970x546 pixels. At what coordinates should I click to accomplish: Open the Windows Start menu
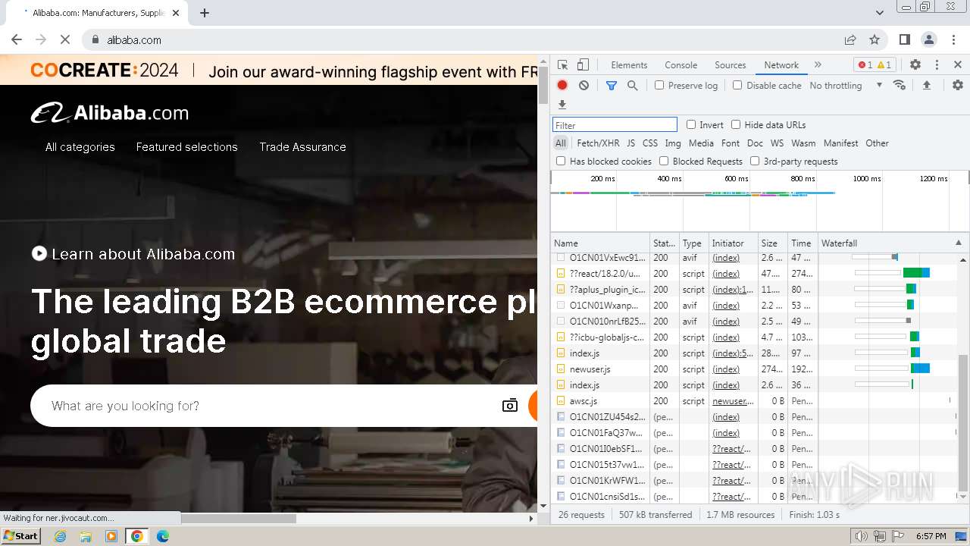click(x=20, y=536)
